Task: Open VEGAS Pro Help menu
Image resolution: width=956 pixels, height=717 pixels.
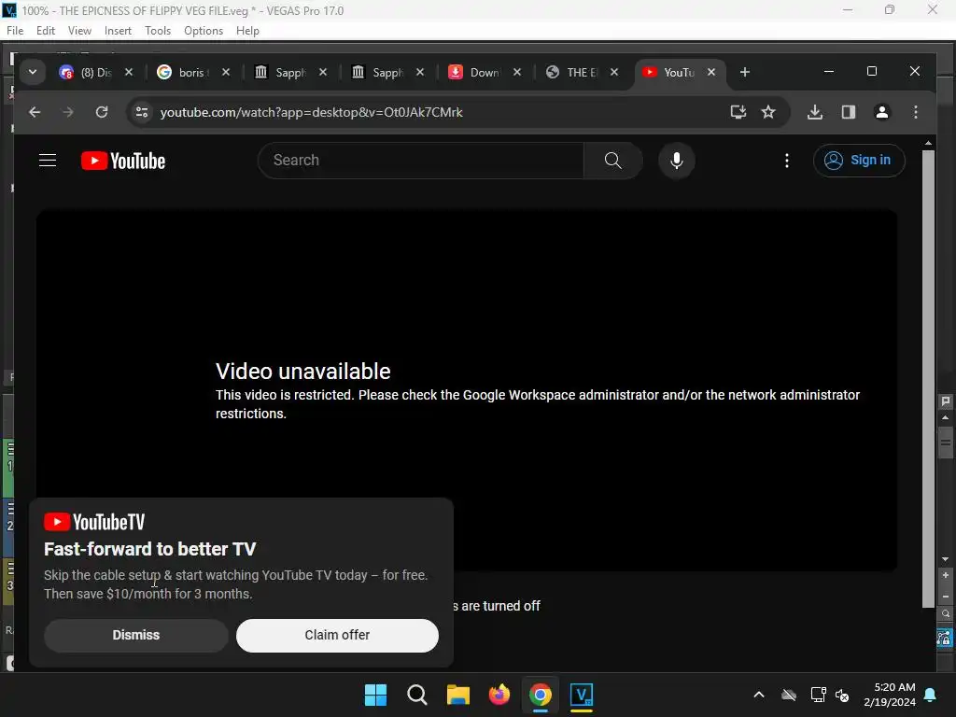Action: (x=247, y=31)
